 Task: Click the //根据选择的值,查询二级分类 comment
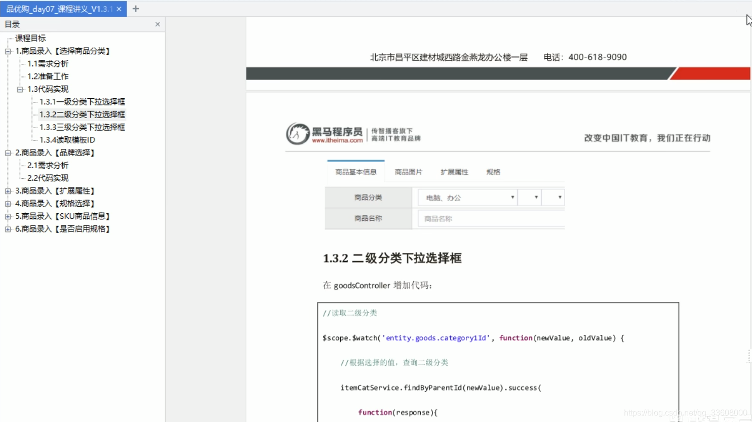[x=394, y=363]
